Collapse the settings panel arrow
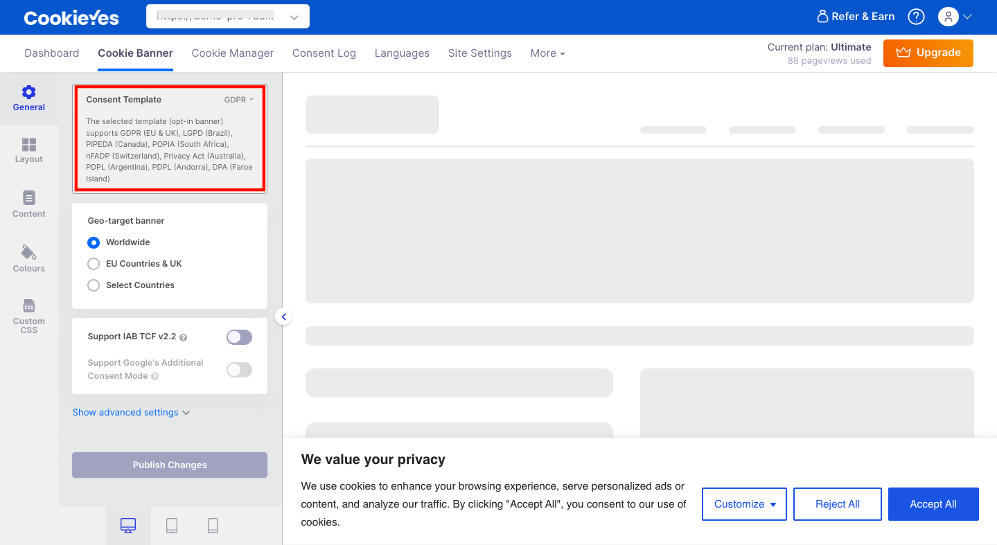The height and width of the screenshot is (545, 997). (x=283, y=316)
